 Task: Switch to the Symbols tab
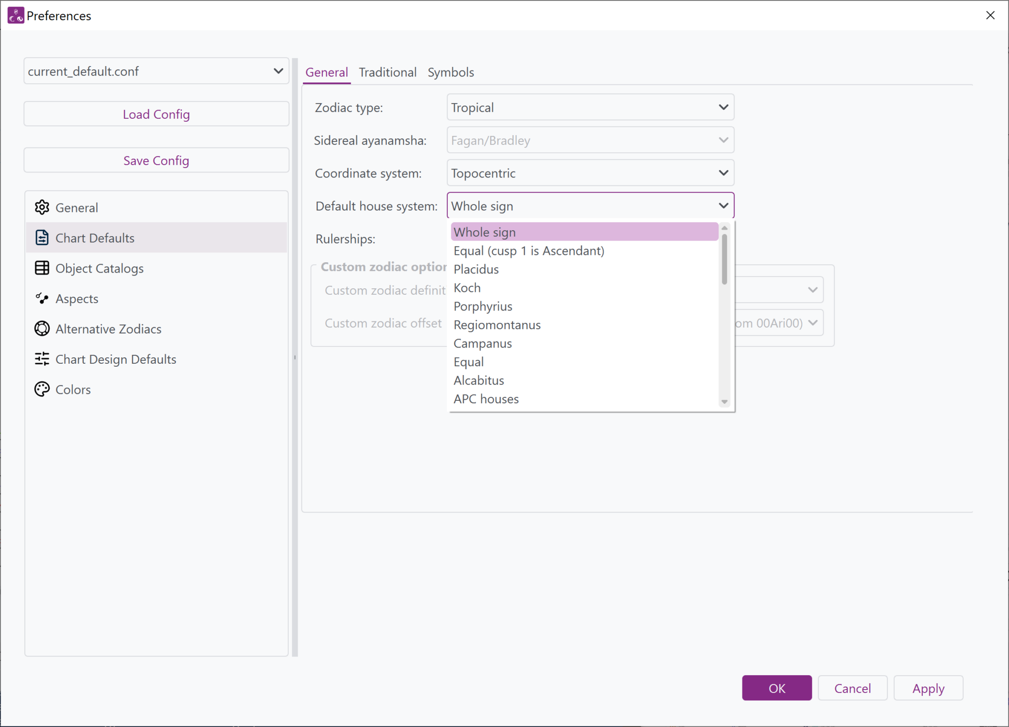click(450, 72)
